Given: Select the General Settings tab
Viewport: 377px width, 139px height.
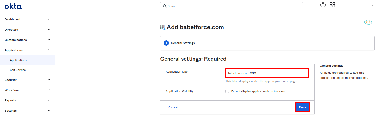Looking at the screenshot, I should point(180,43).
